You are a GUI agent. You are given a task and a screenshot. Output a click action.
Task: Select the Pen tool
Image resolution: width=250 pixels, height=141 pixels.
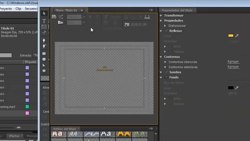click(44, 40)
